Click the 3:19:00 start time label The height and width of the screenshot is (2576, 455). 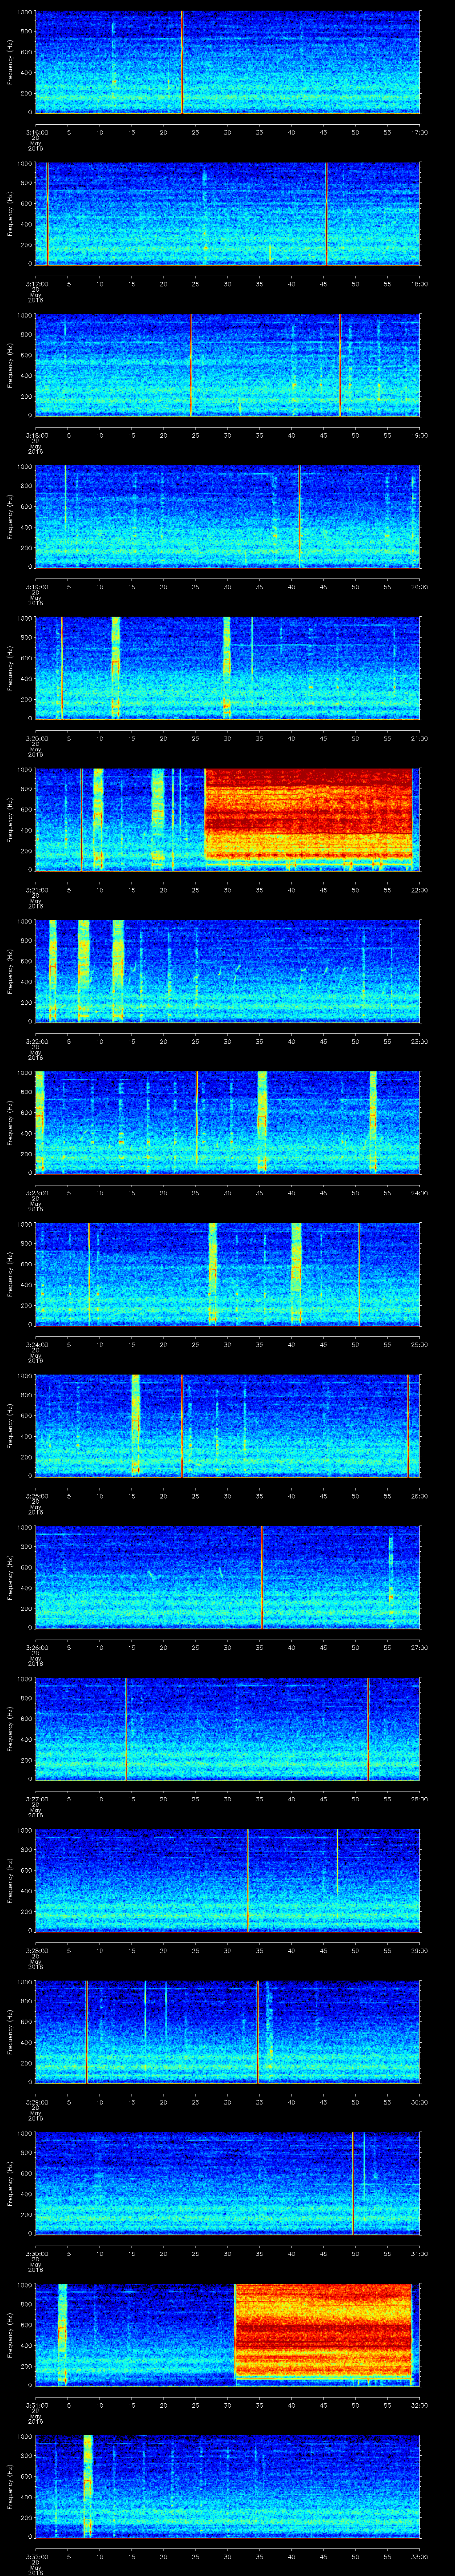36,587
